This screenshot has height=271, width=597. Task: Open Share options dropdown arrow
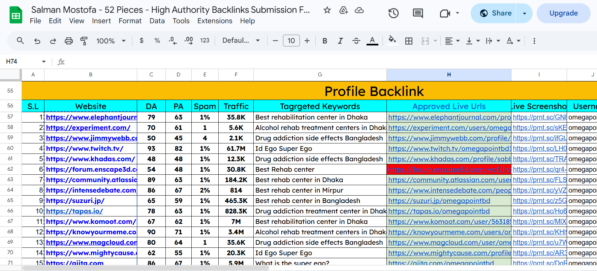[x=524, y=13]
